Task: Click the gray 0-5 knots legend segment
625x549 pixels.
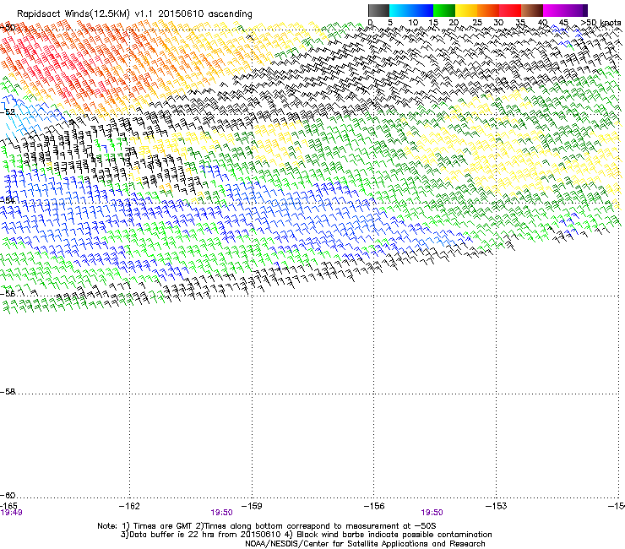Action: point(378,10)
